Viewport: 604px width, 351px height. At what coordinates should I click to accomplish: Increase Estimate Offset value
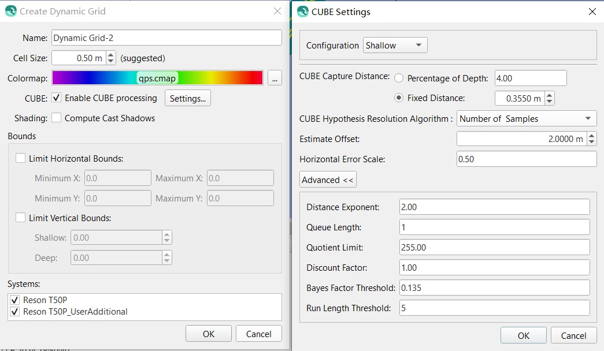coord(592,135)
